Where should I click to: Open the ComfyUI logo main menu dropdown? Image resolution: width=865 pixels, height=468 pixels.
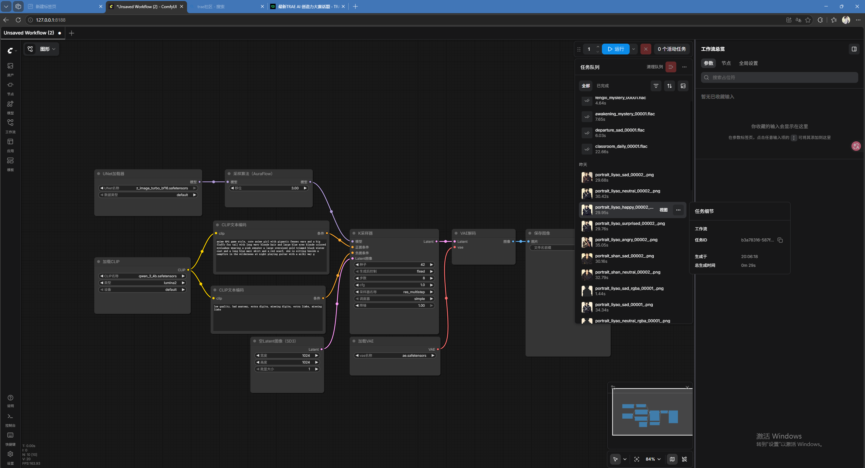[12, 51]
